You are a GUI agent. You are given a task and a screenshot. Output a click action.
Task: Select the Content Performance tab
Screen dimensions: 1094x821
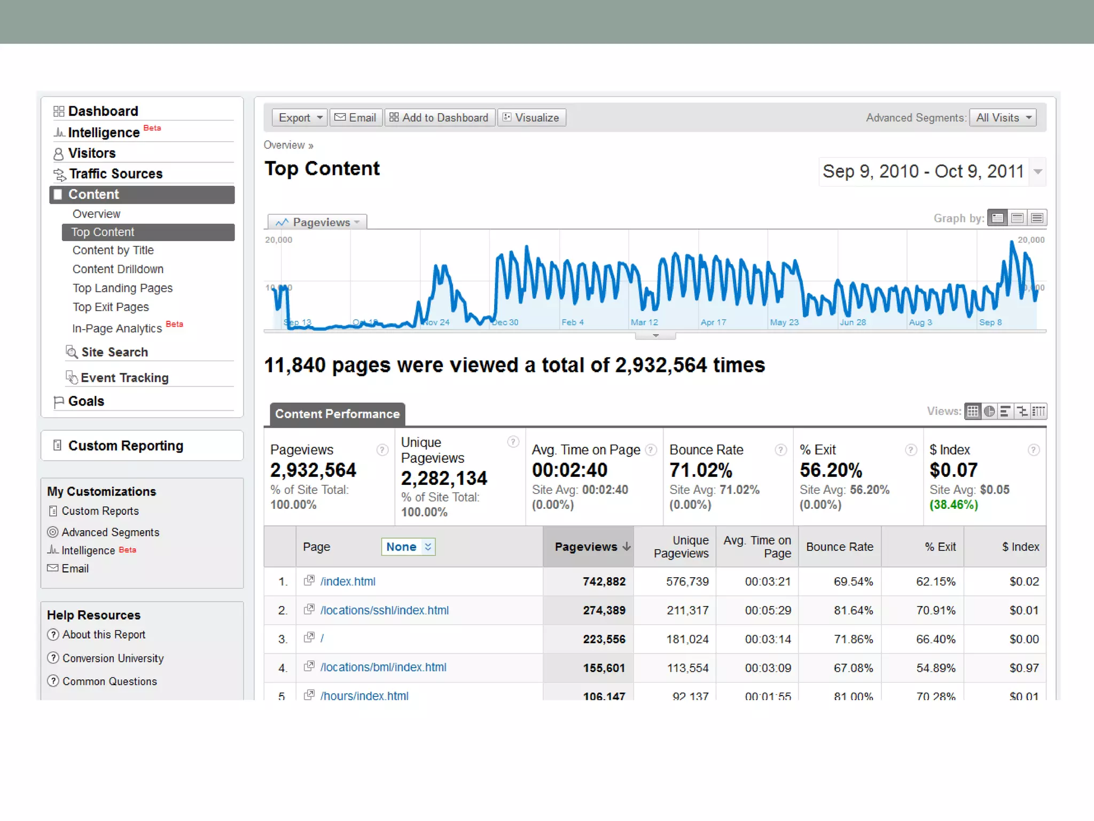(337, 414)
